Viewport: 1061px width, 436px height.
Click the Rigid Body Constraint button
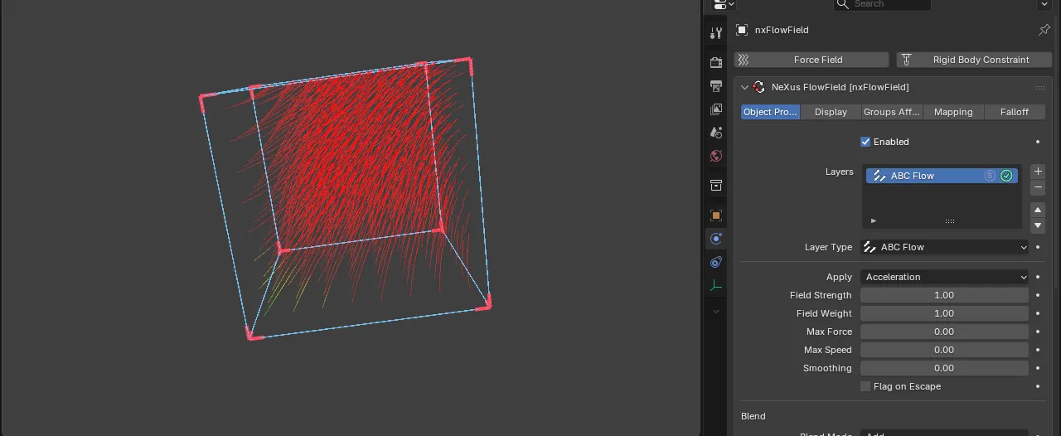974,60
